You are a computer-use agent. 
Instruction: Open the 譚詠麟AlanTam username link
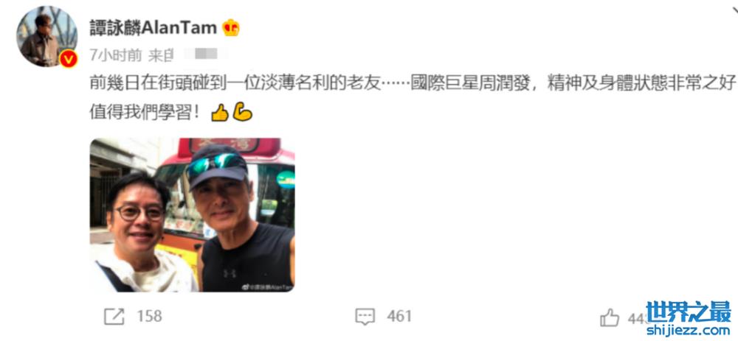(x=154, y=28)
